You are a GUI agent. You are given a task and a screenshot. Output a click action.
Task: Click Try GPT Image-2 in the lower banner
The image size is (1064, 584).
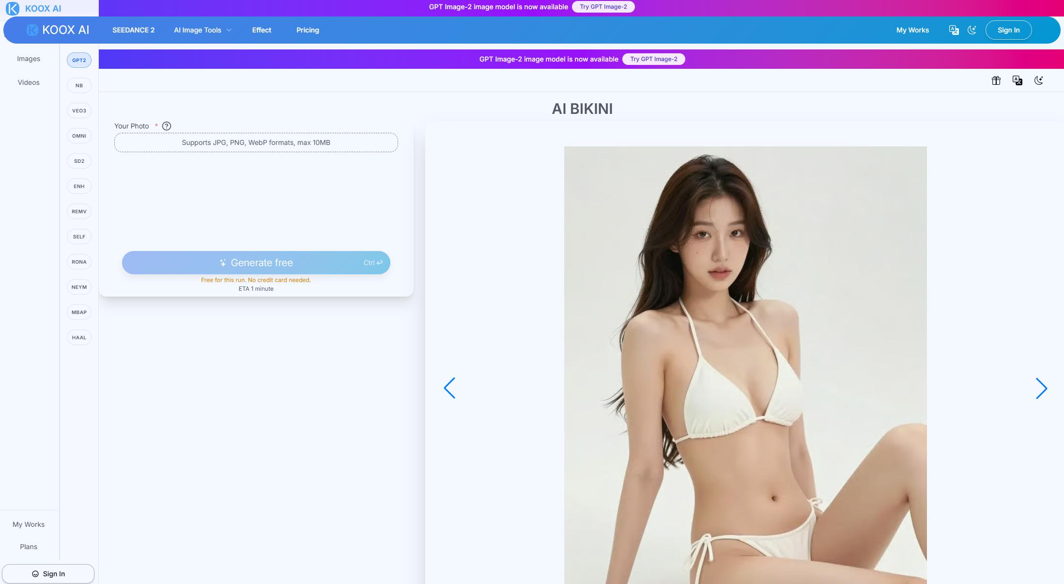(x=654, y=59)
